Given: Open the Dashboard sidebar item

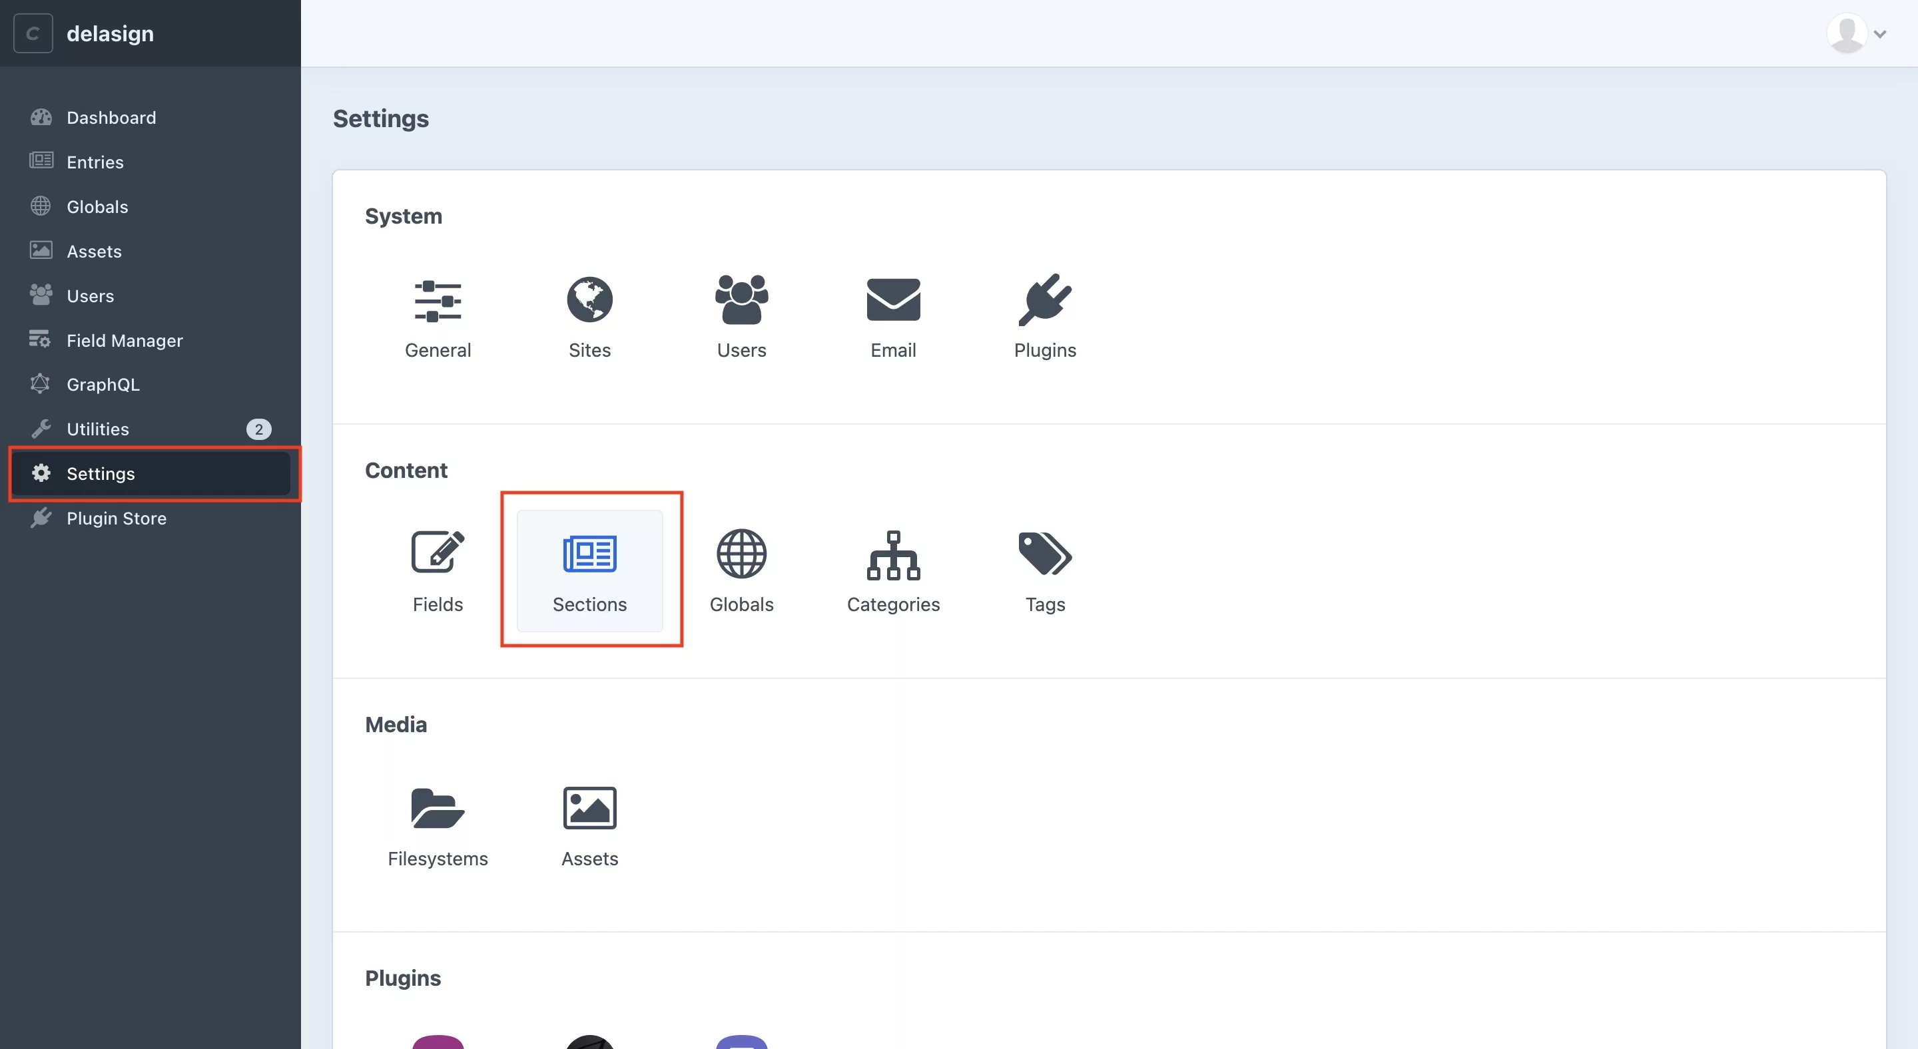Looking at the screenshot, I should pos(151,118).
